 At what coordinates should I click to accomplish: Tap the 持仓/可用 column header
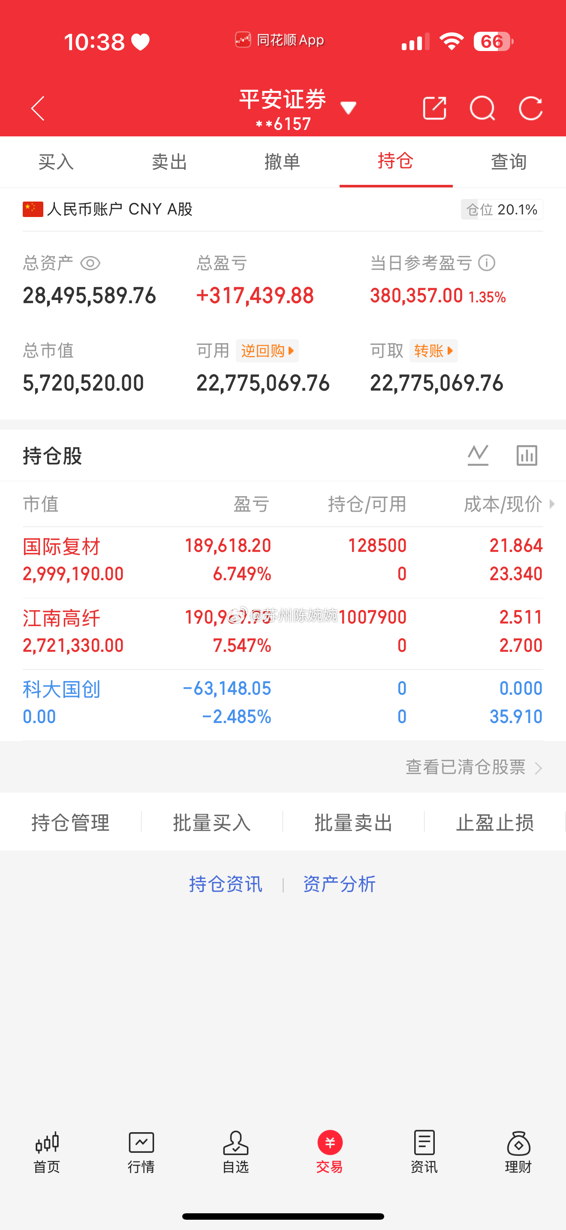pos(367,504)
